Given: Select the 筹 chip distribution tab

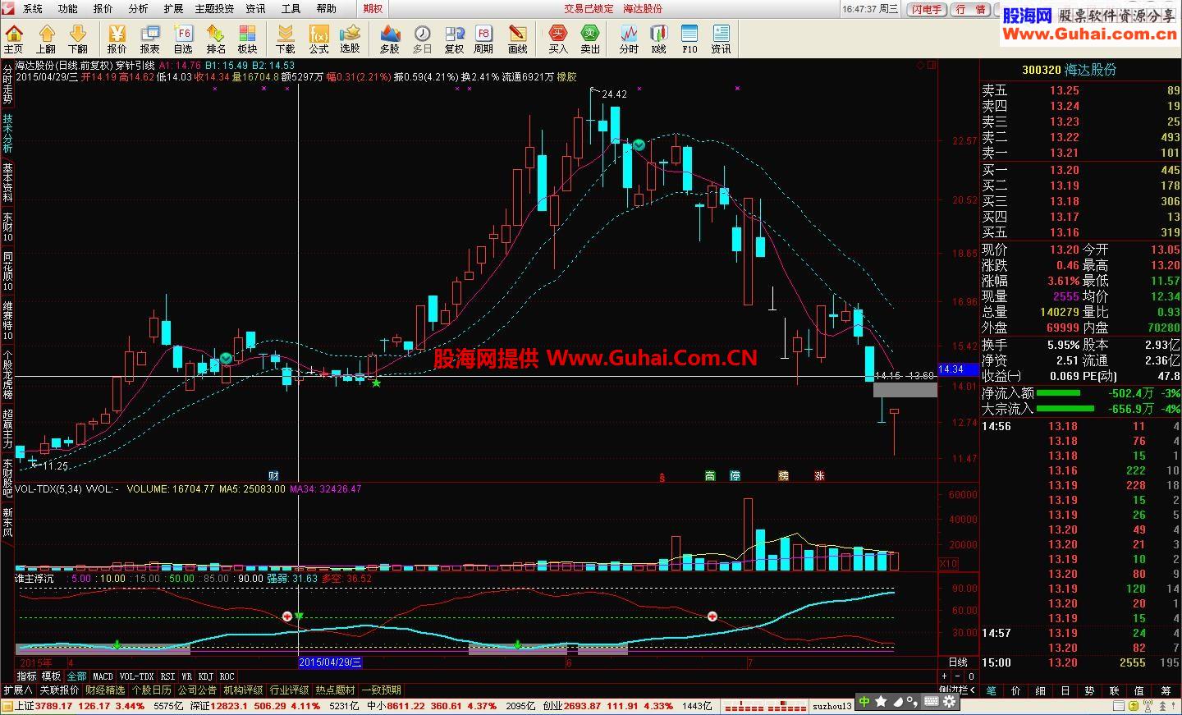Looking at the screenshot, I should pyautogui.click(x=1166, y=690).
